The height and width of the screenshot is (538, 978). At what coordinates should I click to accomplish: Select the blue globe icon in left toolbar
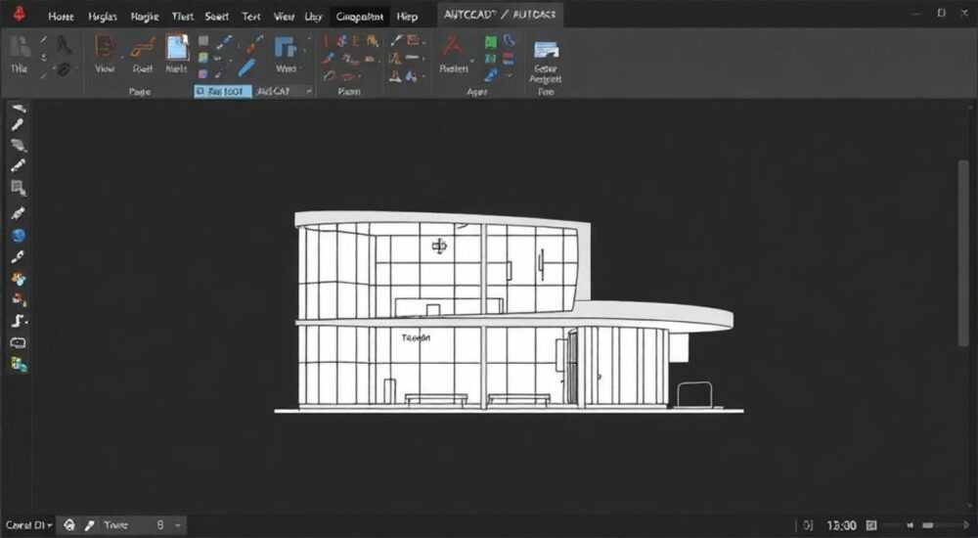pyautogui.click(x=18, y=236)
